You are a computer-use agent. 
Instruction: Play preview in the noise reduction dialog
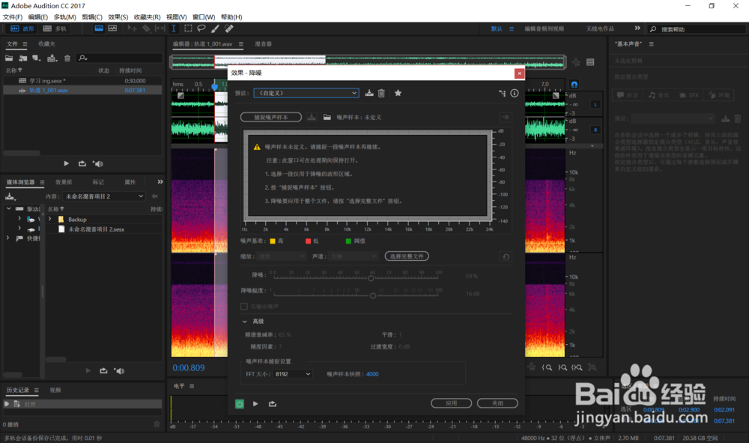[255, 404]
